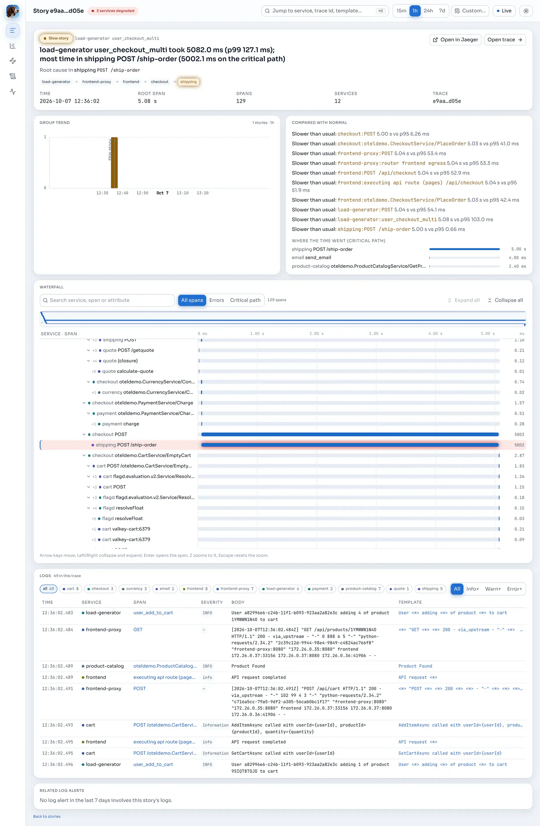
Task: Toggle the sun theme icon button
Action: click(526, 11)
